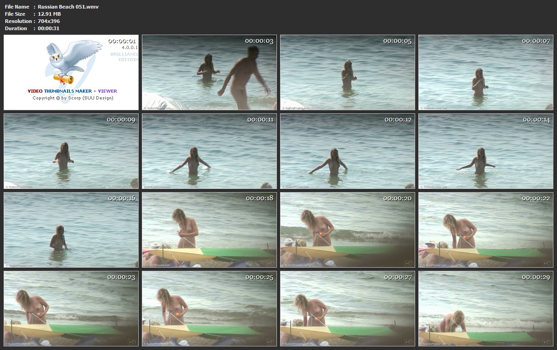
Task: Click the 00:00:14 timestamp label
Action: click(536, 120)
